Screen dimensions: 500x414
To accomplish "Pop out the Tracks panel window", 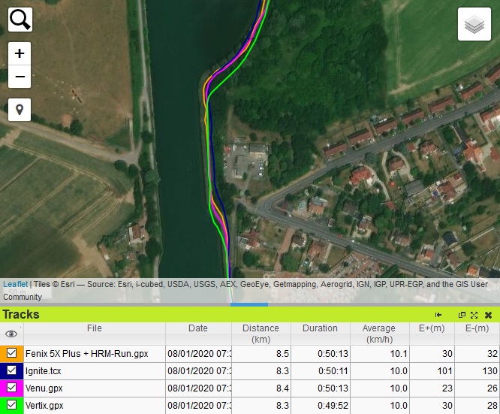I will tap(462, 315).
